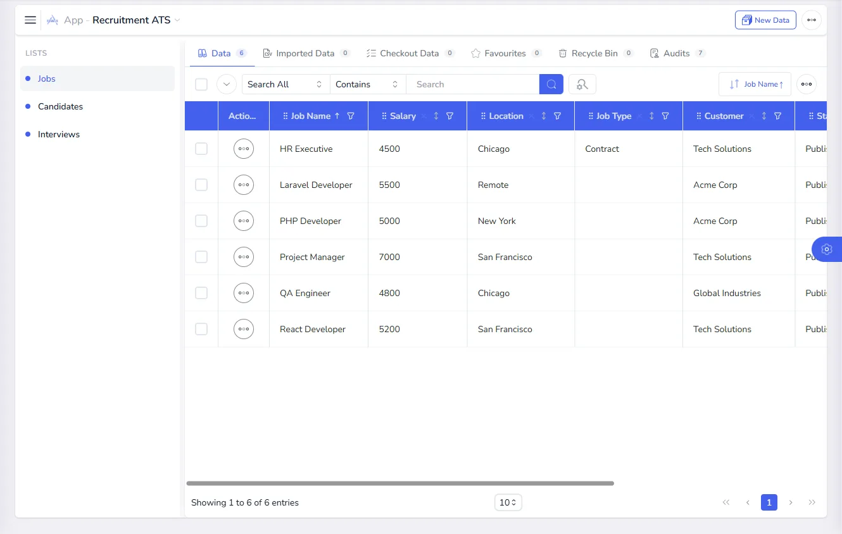Go to the last page

[x=812, y=502]
